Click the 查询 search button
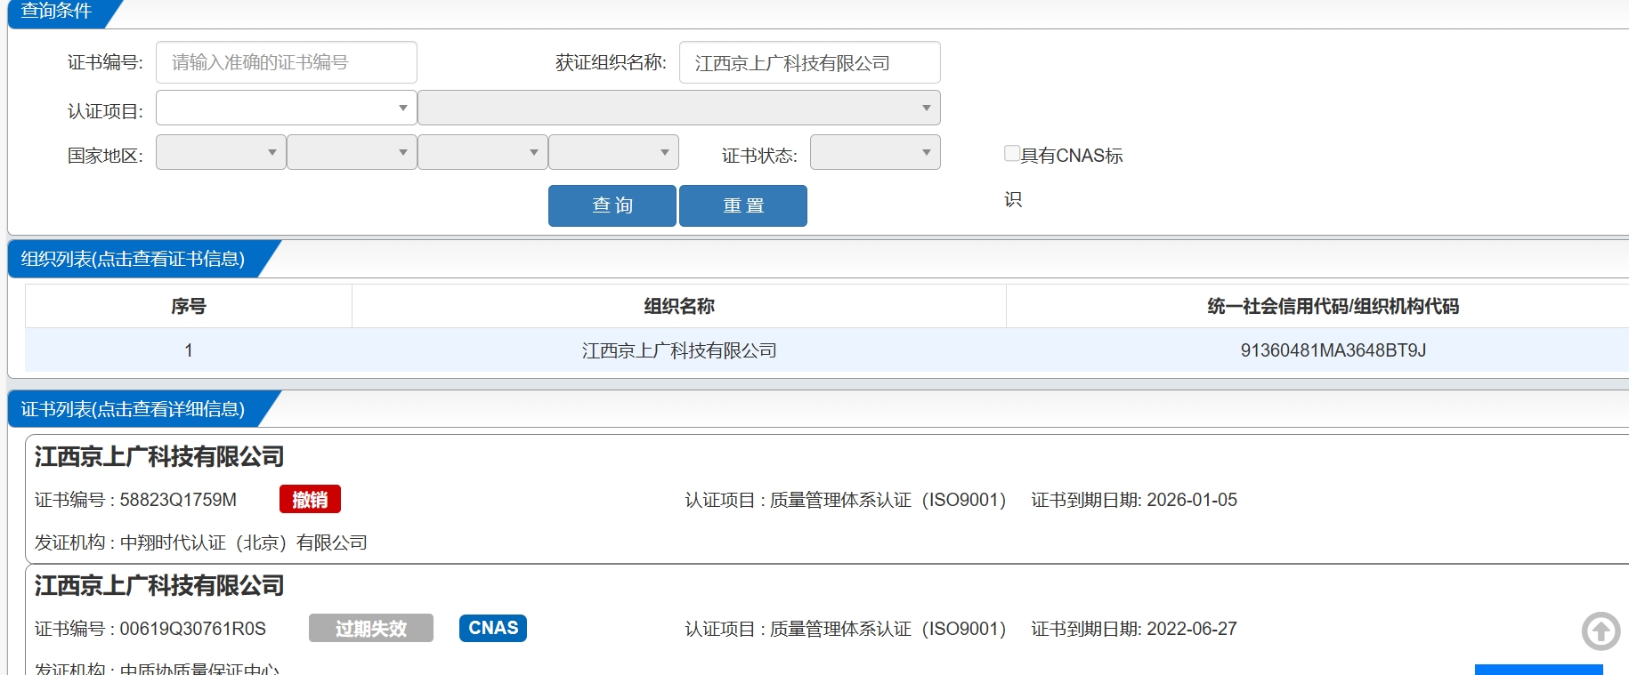 click(612, 205)
